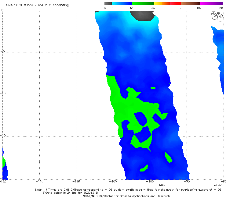Click the longitude axis label "-95"

click(187, 181)
